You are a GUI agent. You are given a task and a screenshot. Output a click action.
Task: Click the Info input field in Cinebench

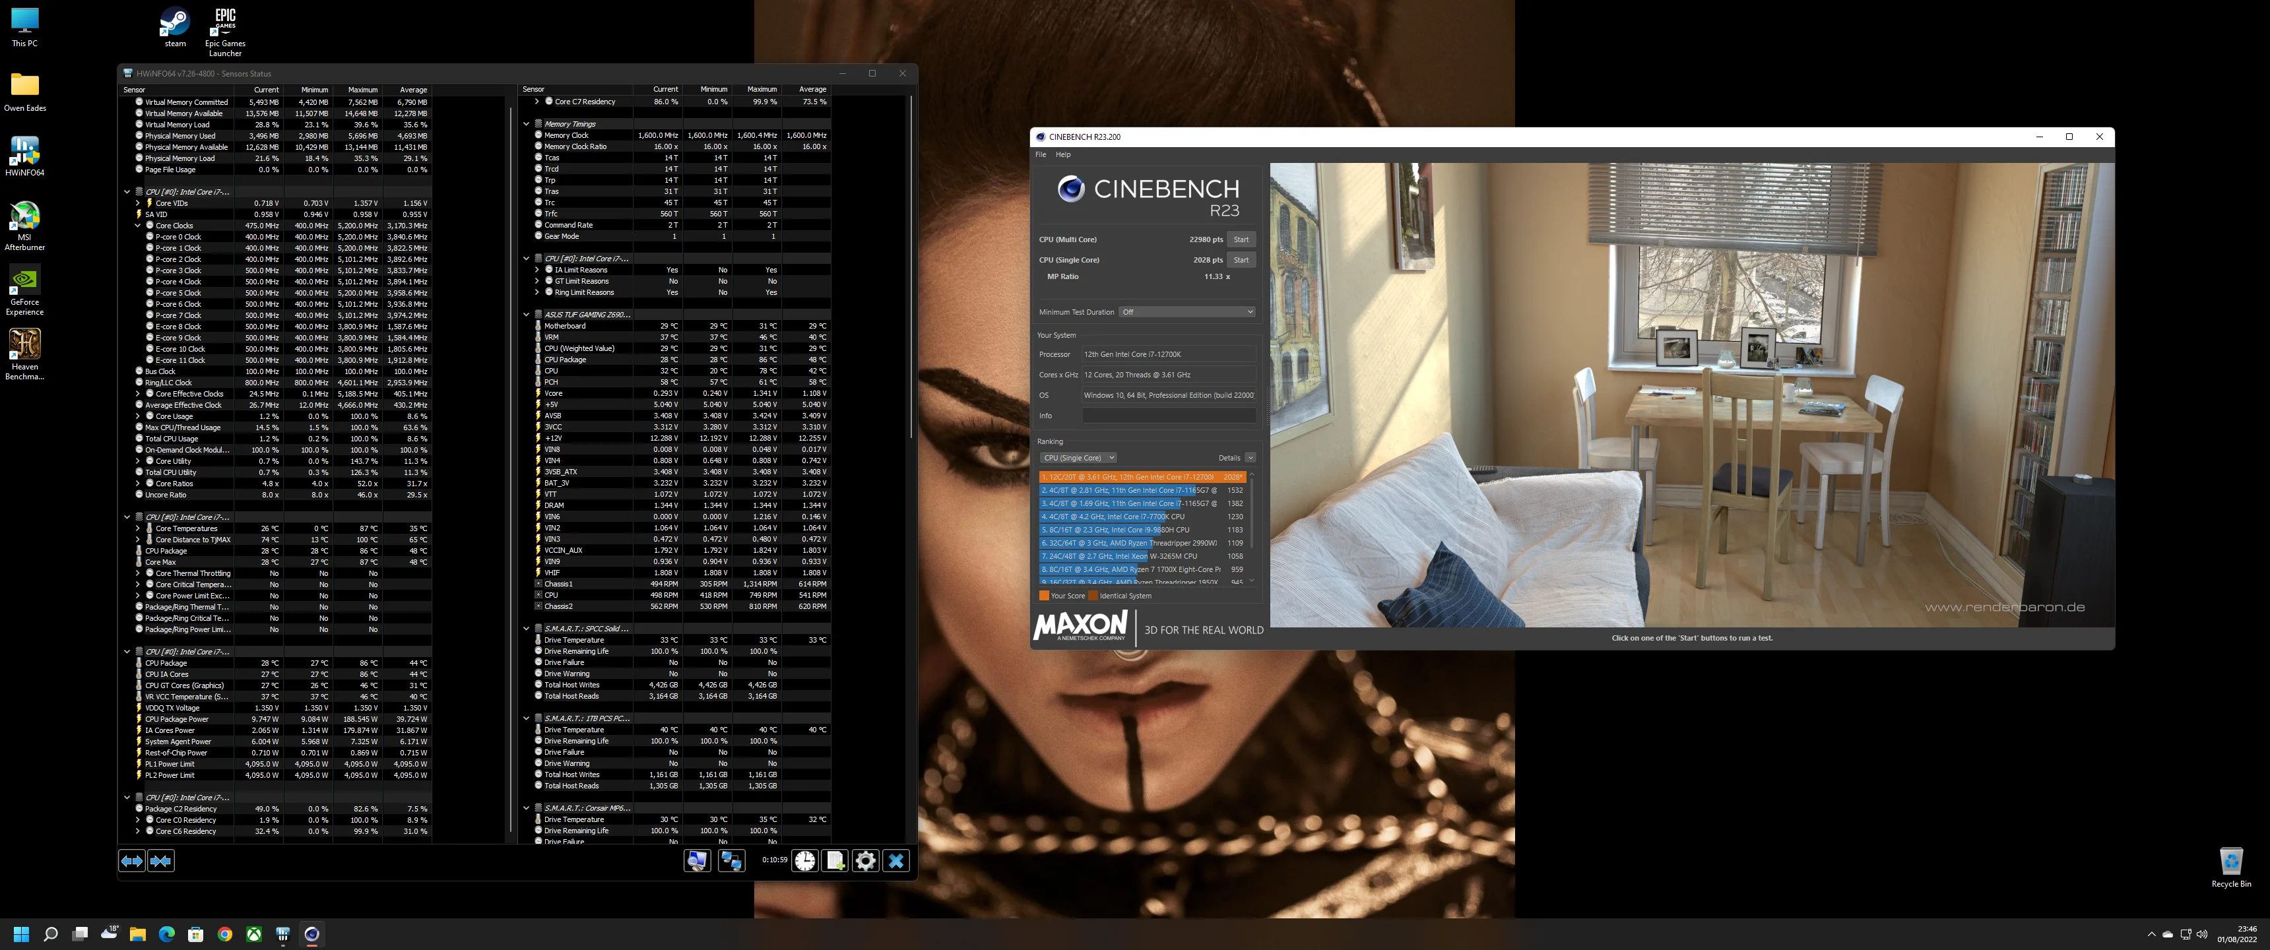(x=1169, y=416)
